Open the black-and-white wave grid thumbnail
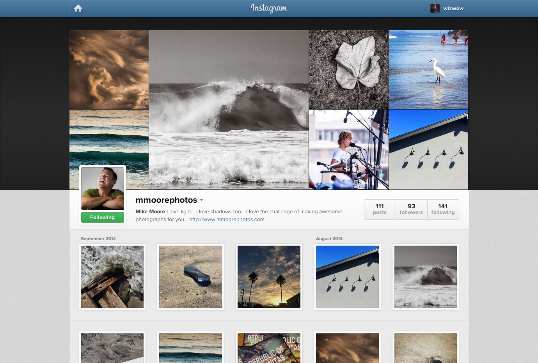Screen dimensions: 538x363 (x=426, y=277)
